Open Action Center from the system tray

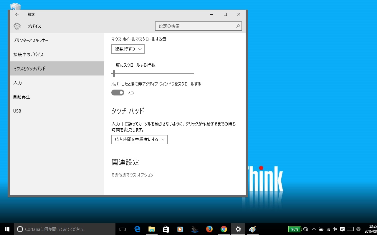(x=342, y=229)
